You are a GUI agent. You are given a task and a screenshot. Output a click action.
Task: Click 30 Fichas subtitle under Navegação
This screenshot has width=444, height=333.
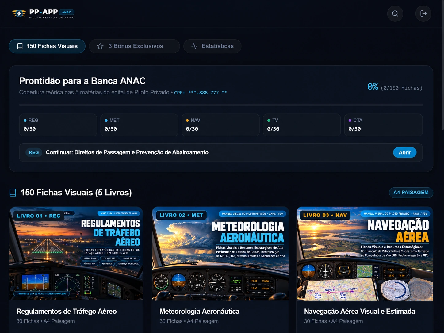coord(333,321)
